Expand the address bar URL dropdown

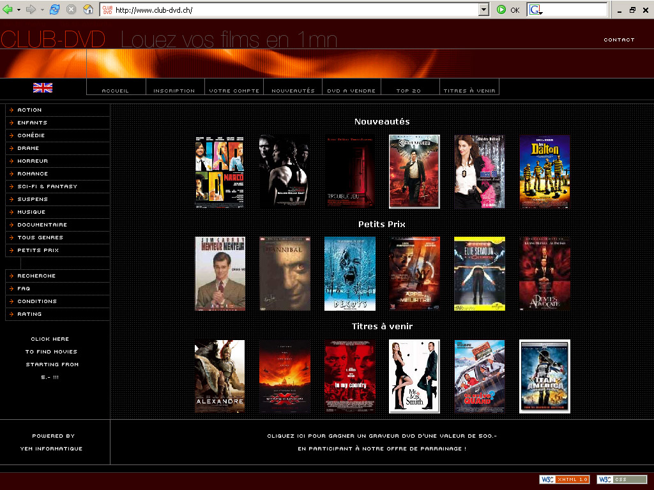(483, 10)
